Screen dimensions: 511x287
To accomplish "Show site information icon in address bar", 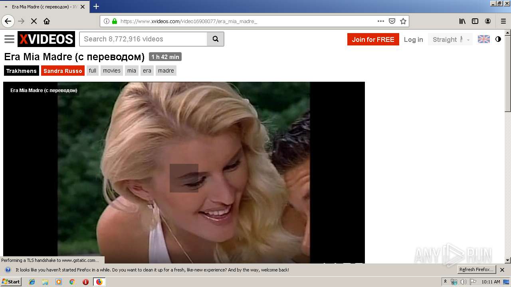I will pyautogui.click(x=107, y=21).
